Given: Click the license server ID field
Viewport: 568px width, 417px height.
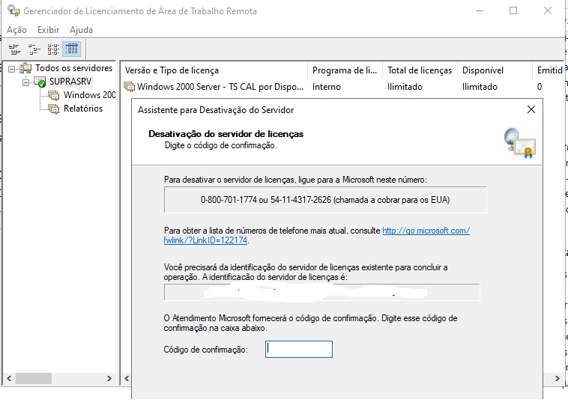Looking at the screenshot, I should [322, 292].
